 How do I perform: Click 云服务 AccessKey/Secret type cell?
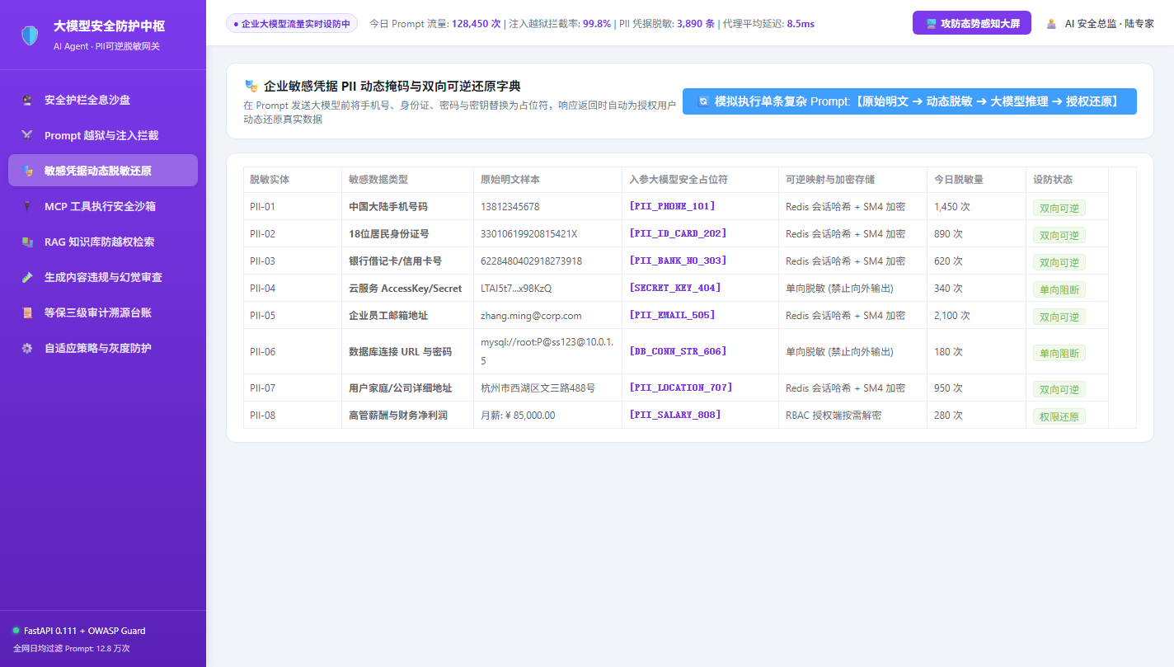pos(408,289)
